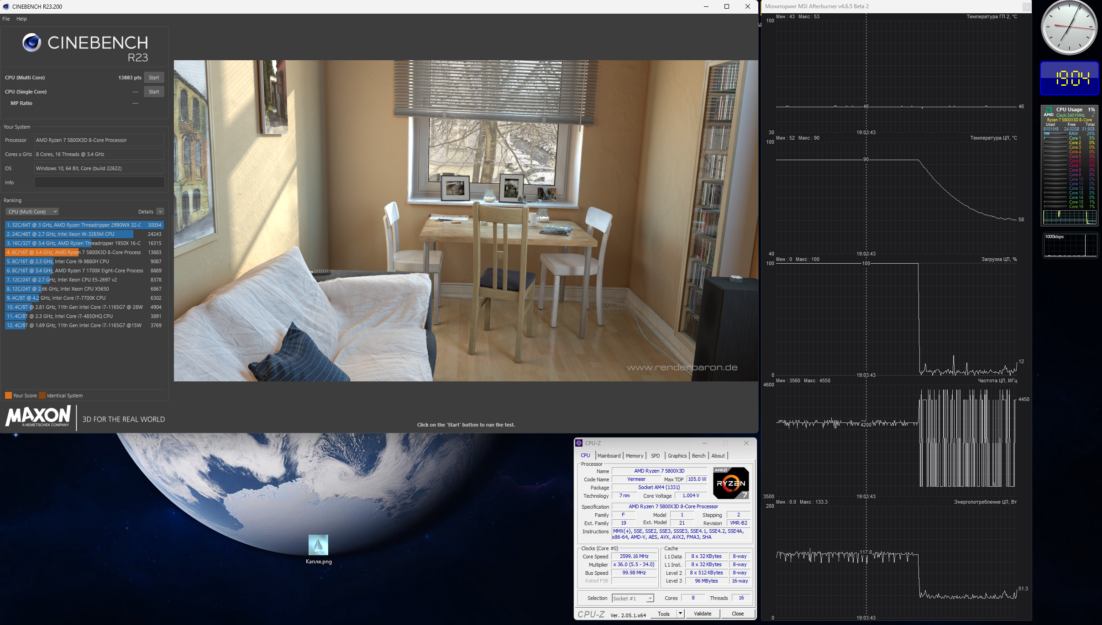Click the digital 19:04 clock gadget
The width and height of the screenshot is (1102, 625).
1069,78
